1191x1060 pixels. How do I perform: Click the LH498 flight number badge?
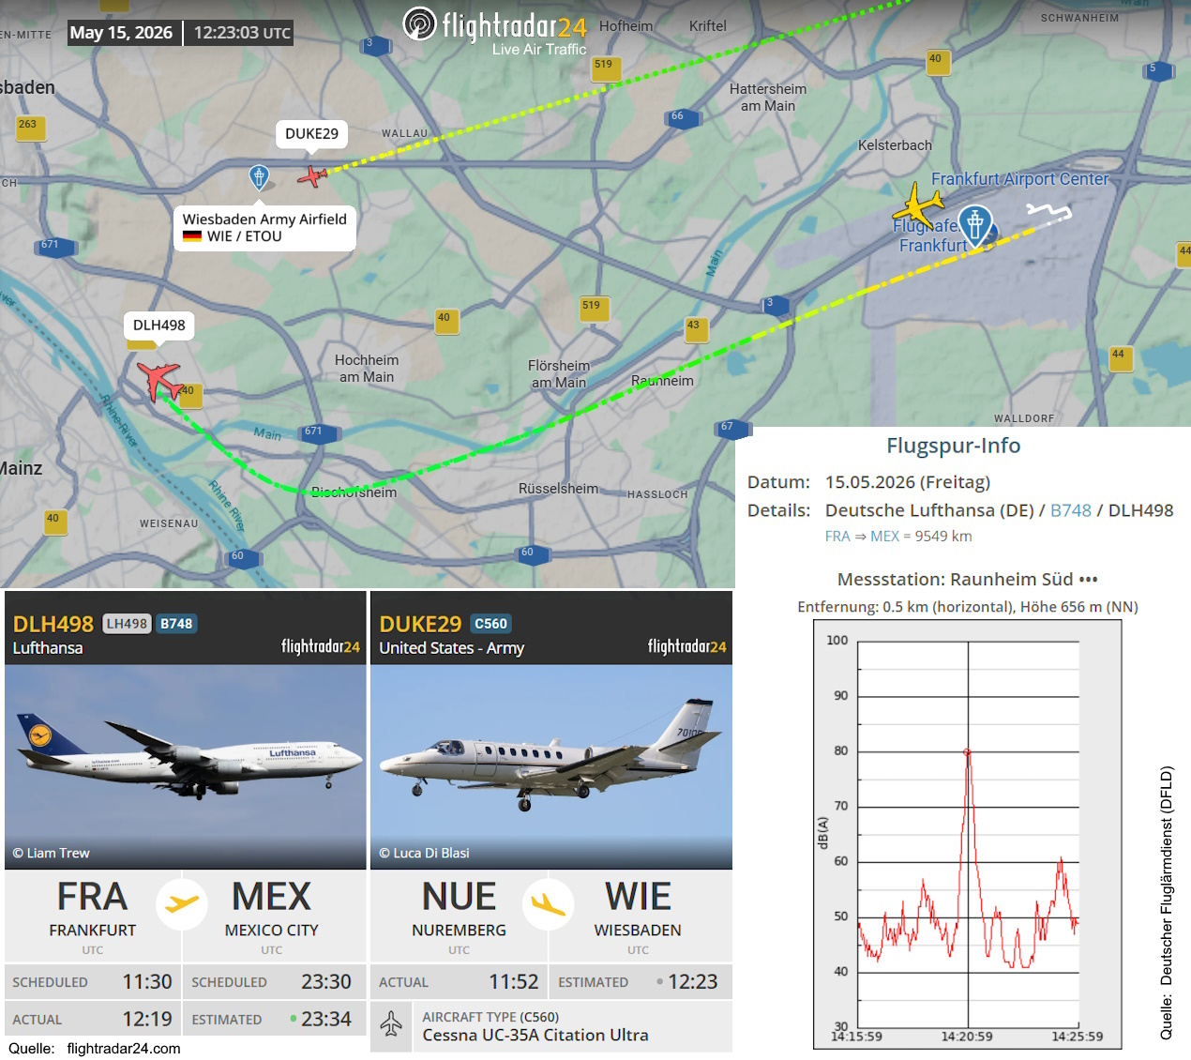pos(127,624)
